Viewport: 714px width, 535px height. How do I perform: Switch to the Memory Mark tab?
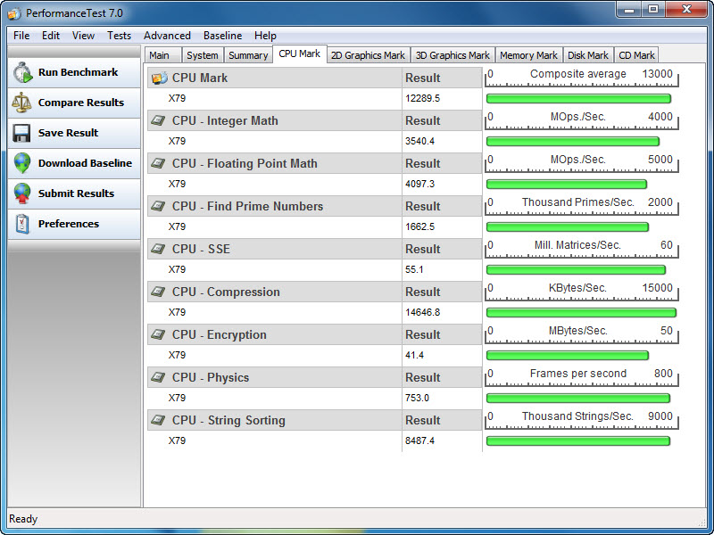tap(529, 55)
